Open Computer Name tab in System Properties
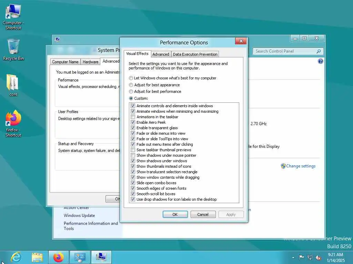353x264 pixels. click(x=65, y=62)
